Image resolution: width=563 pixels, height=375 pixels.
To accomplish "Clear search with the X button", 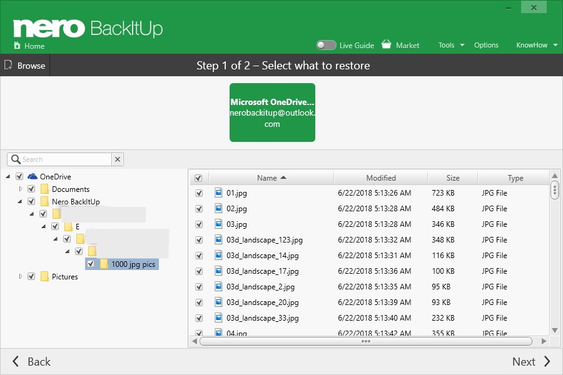I will (118, 159).
